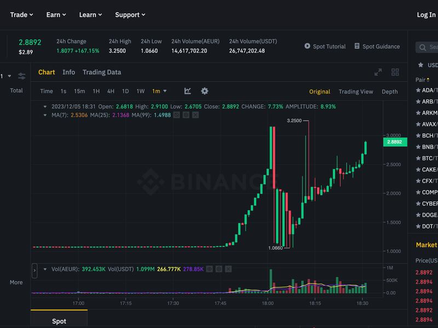Favorite the BCH pair star

point(418,136)
